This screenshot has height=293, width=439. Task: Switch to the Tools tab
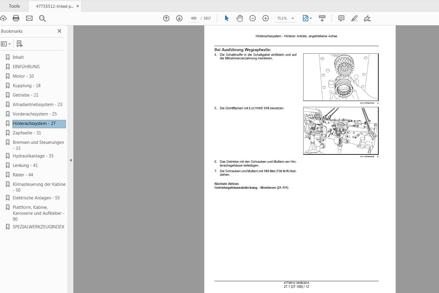[x=14, y=6]
